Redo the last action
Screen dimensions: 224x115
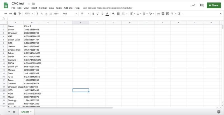10,14
